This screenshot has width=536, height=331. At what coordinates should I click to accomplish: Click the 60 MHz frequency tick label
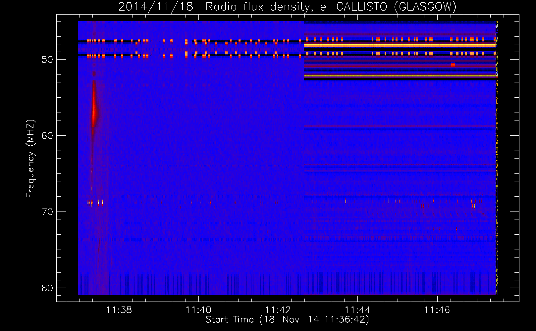(x=47, y=136)
